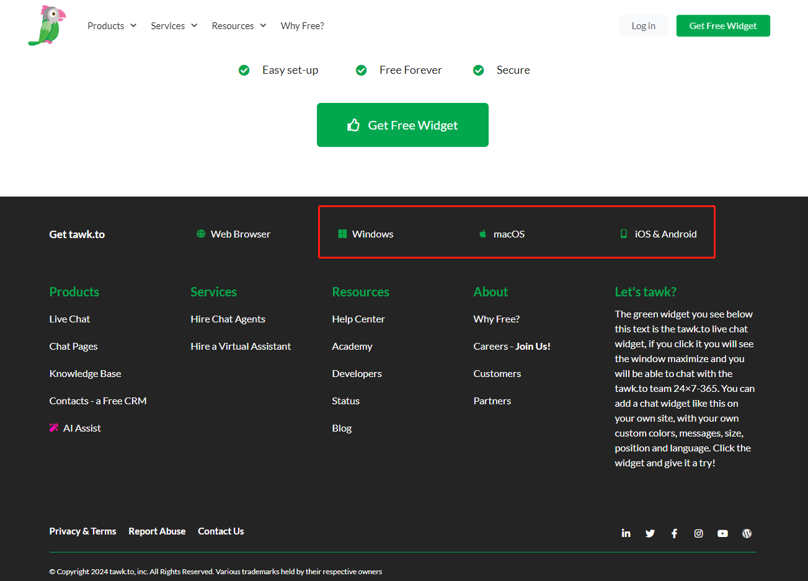808x581 pixels.
Task: Open the LinkedIn social icon
Action: [626, 533]
